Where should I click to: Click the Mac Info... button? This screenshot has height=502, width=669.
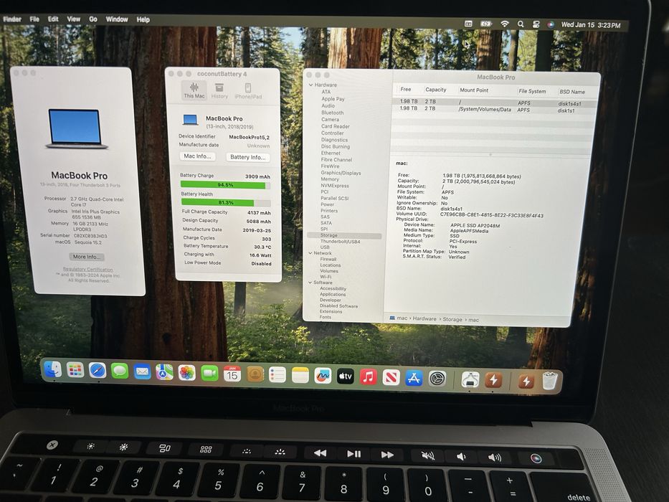click(197, 156)
